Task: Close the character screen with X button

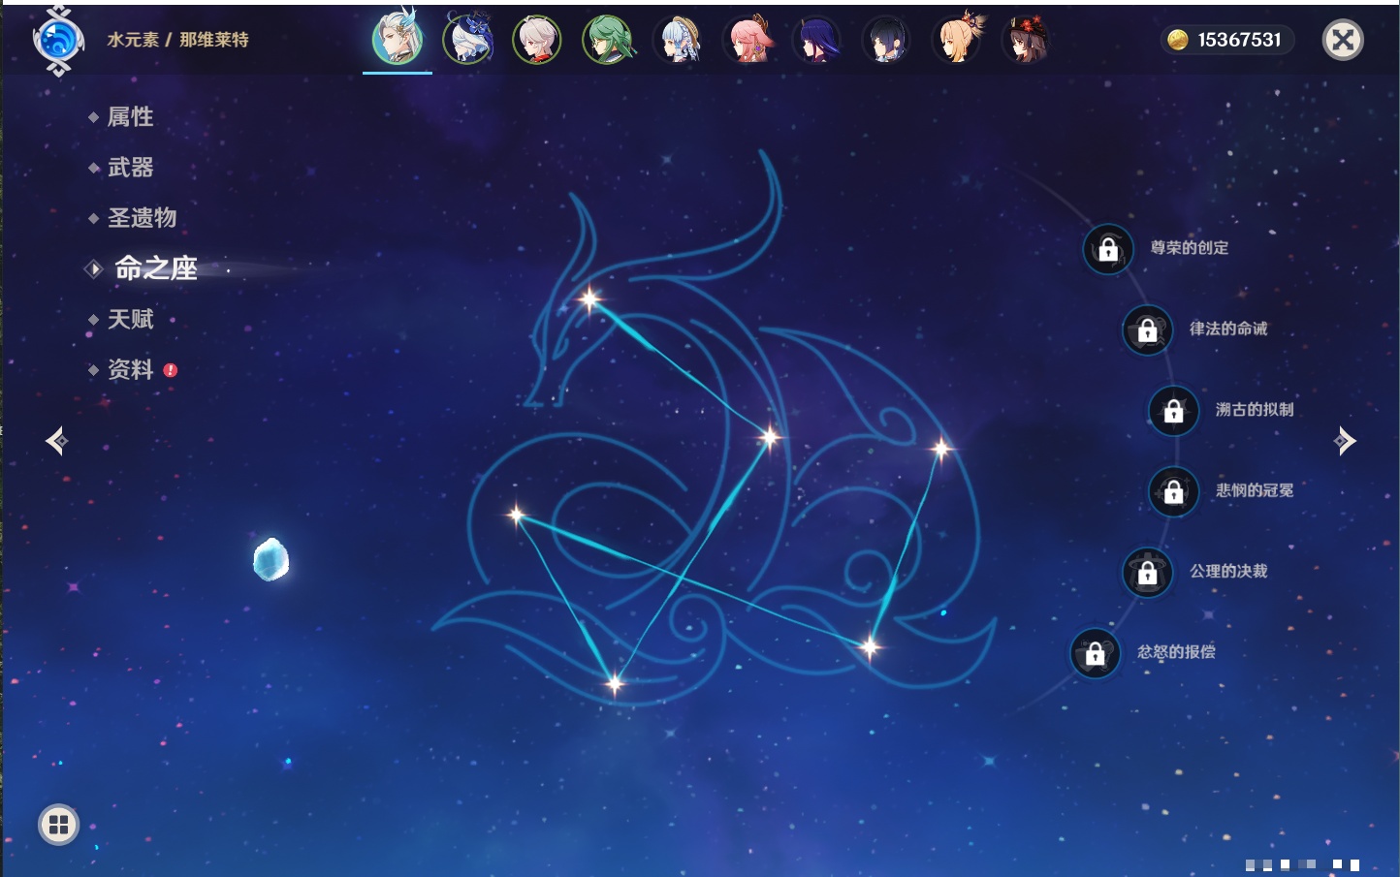Action: pyautogui.click(x=1343, y=40)
